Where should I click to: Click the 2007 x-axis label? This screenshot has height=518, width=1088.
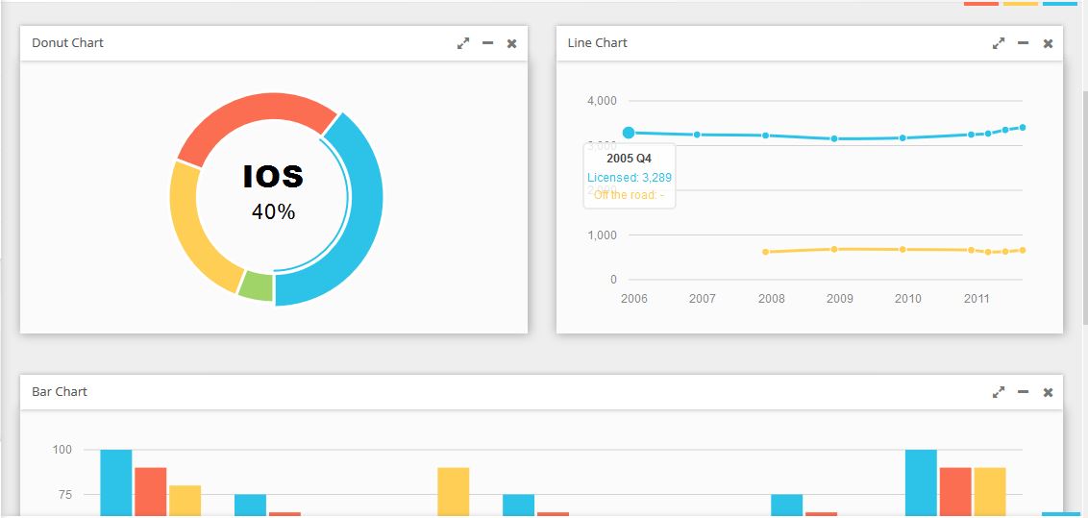tap(703, 299)
